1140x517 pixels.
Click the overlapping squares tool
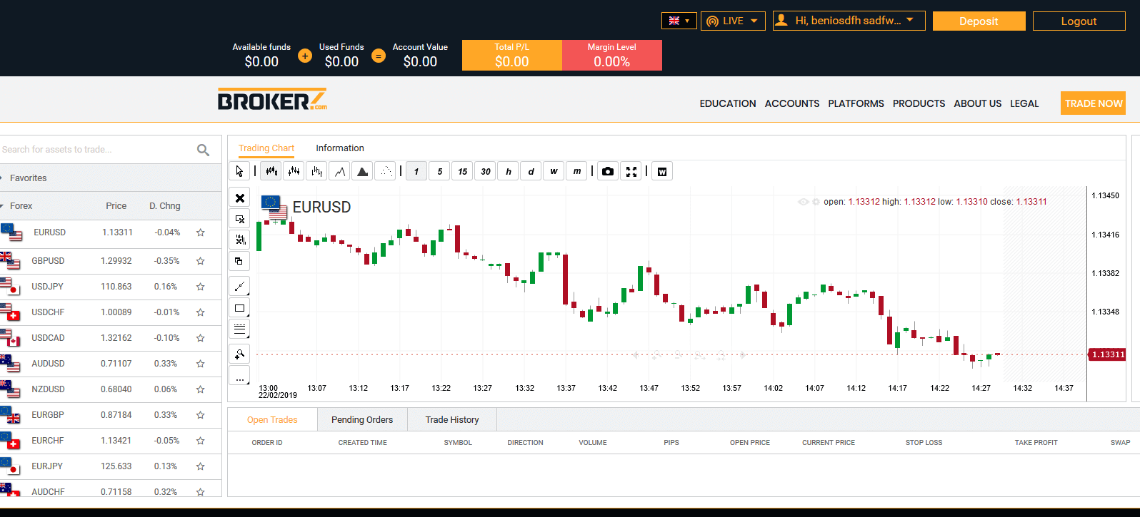tap(240, 260)
